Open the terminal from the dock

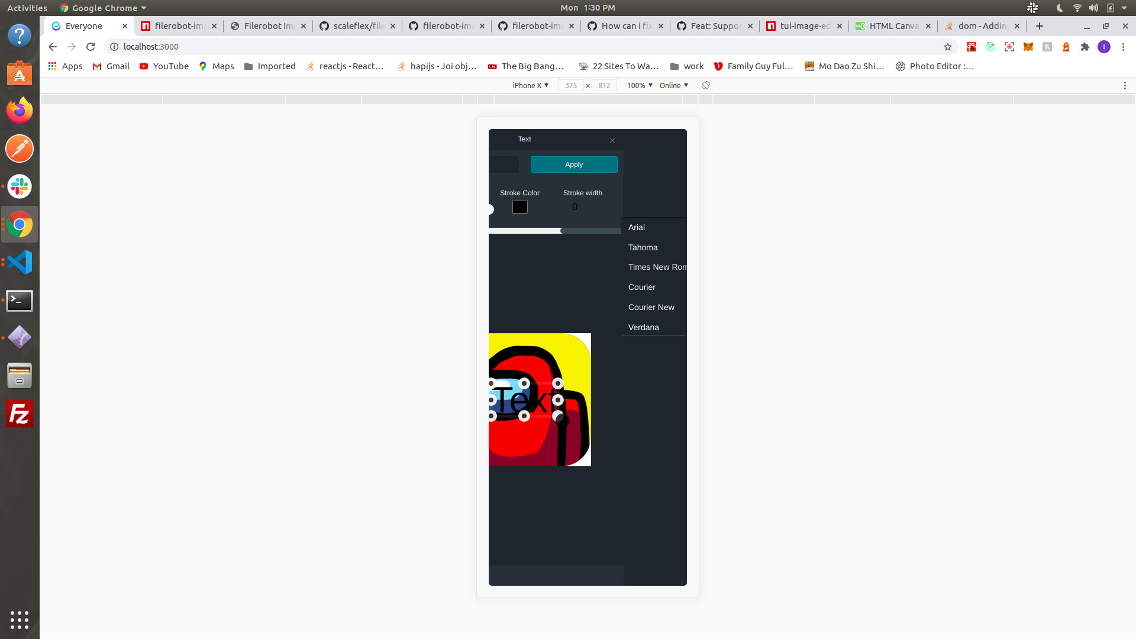20,301
